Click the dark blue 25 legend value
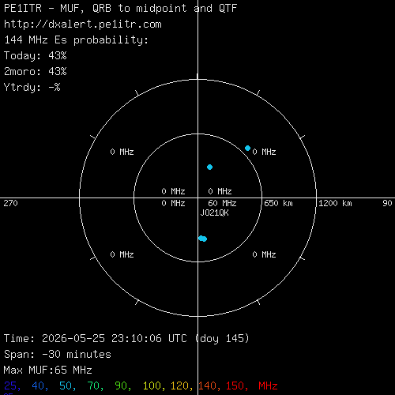395x395 pixels. 12,386
